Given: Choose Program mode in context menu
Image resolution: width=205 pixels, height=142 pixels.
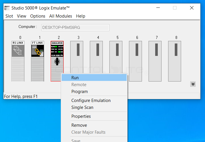Looking at the screenshot, I should (94, 92).
